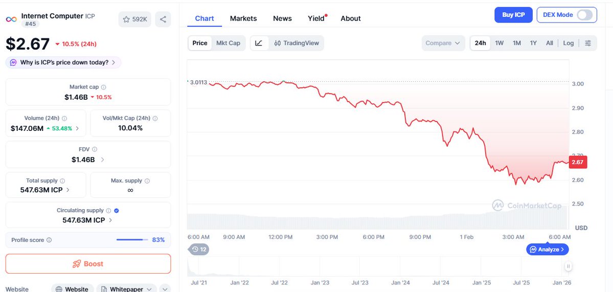Open the Profile score info icon
613x292 pixels.
tap(49, 240)
